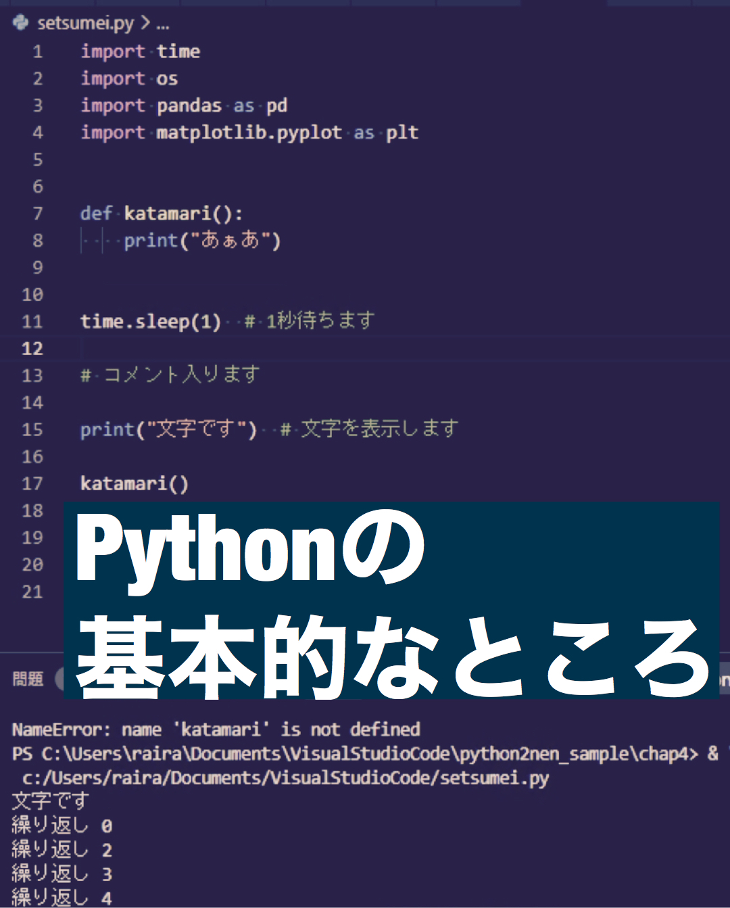Viewport: 730px width, 908px height.
Task: Click line number 4 in the gutter
Action: pyautogui.click(x=38, y=133)
